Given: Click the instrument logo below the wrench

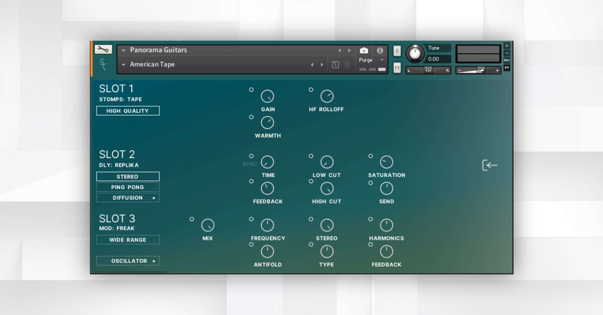Looking at the screenshot, I should [103, 64].
